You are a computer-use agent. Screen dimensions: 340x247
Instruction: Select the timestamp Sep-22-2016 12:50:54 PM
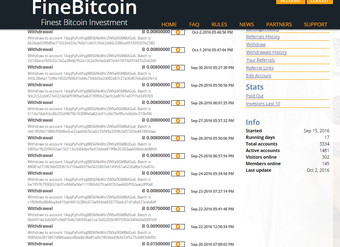click(212, 226)
